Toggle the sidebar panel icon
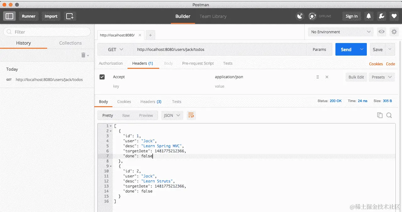 click(9, 16)
